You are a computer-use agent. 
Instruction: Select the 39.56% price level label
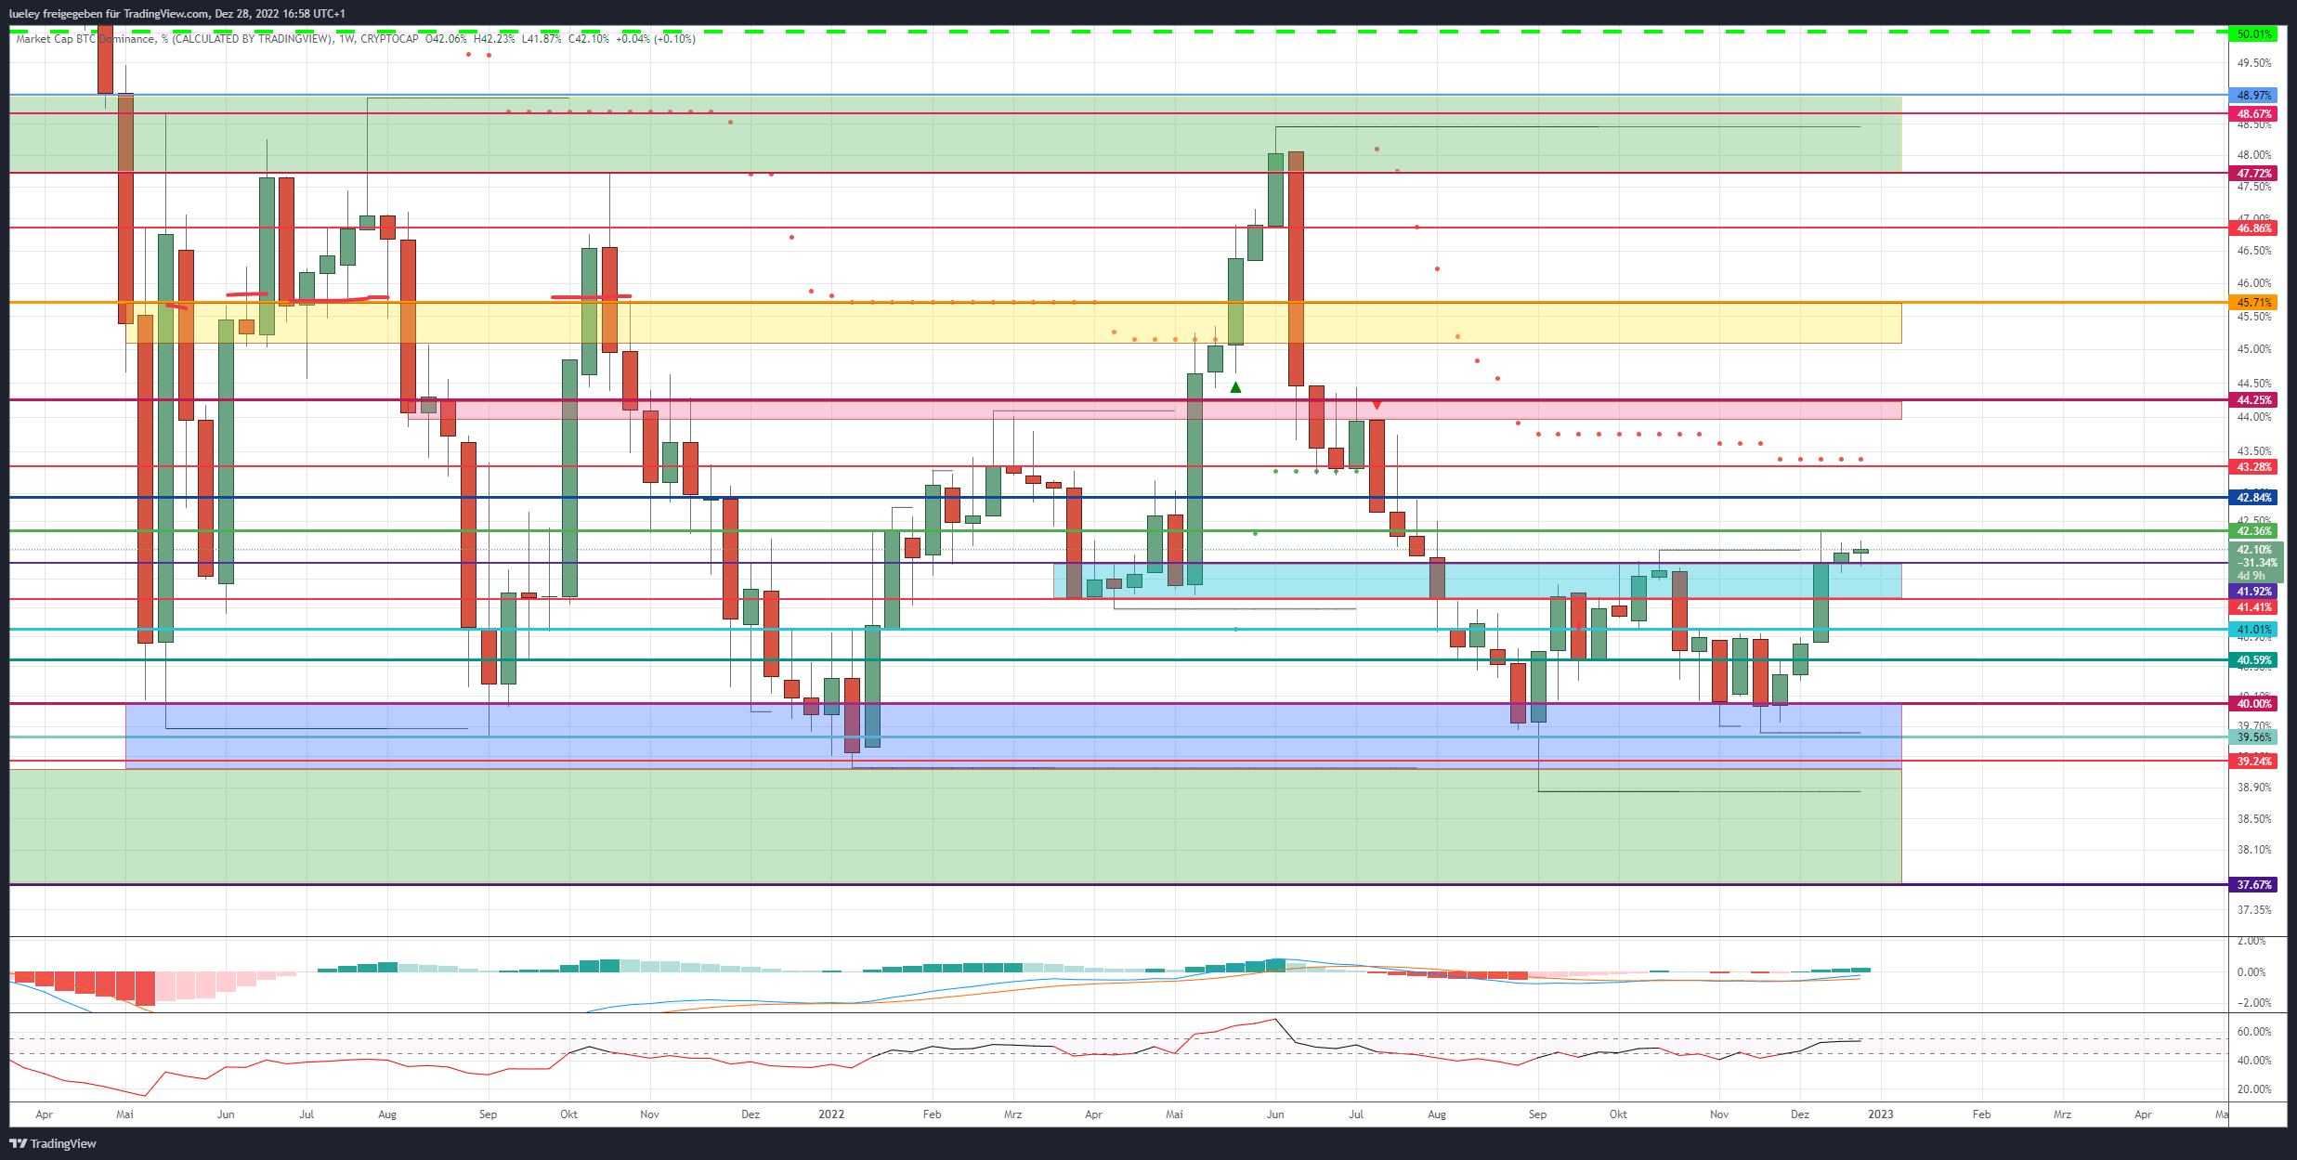point(2253,737)
